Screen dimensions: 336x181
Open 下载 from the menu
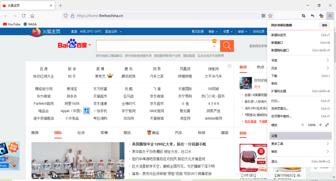click(x=300, y=76)
